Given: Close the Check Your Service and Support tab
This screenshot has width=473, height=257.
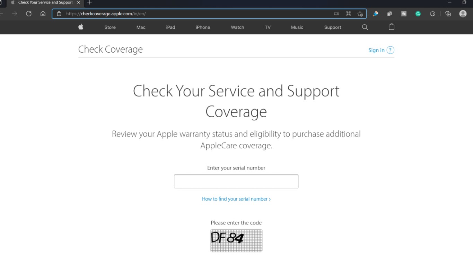Looking at the screenshot, I should [x=78, y=2].
